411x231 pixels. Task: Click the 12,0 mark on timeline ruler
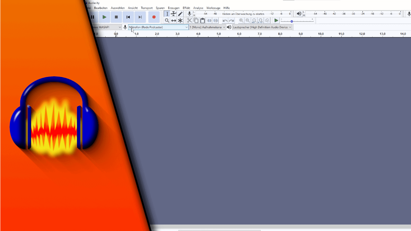click(362, 34)
